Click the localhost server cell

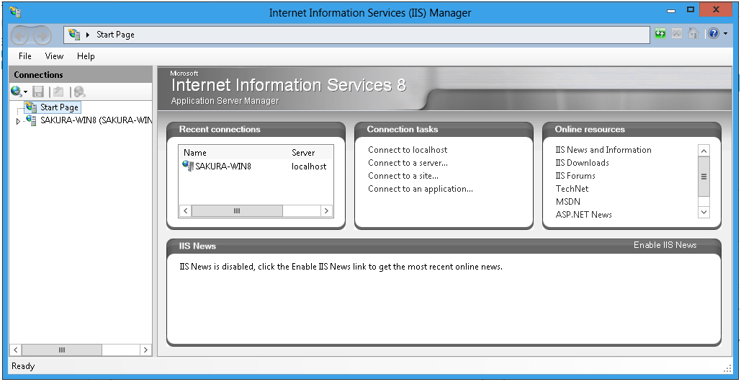309,166
